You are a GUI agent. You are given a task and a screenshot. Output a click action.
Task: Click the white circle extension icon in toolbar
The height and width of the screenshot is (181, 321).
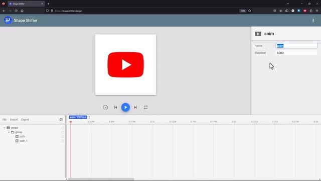(293, 11)
